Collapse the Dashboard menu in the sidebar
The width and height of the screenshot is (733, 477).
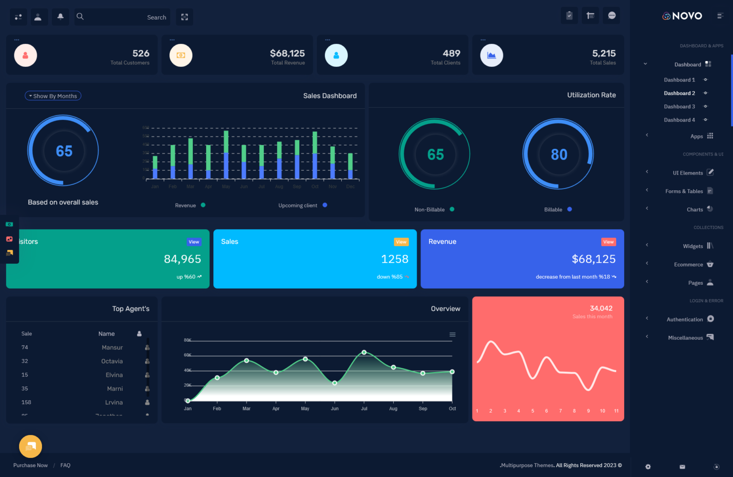coord(645,63)
